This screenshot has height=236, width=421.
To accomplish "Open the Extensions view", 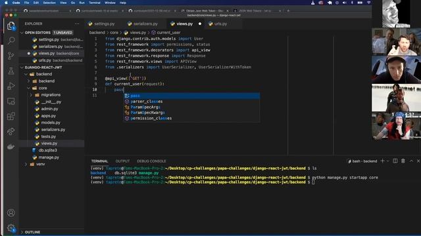I will 11,117.
